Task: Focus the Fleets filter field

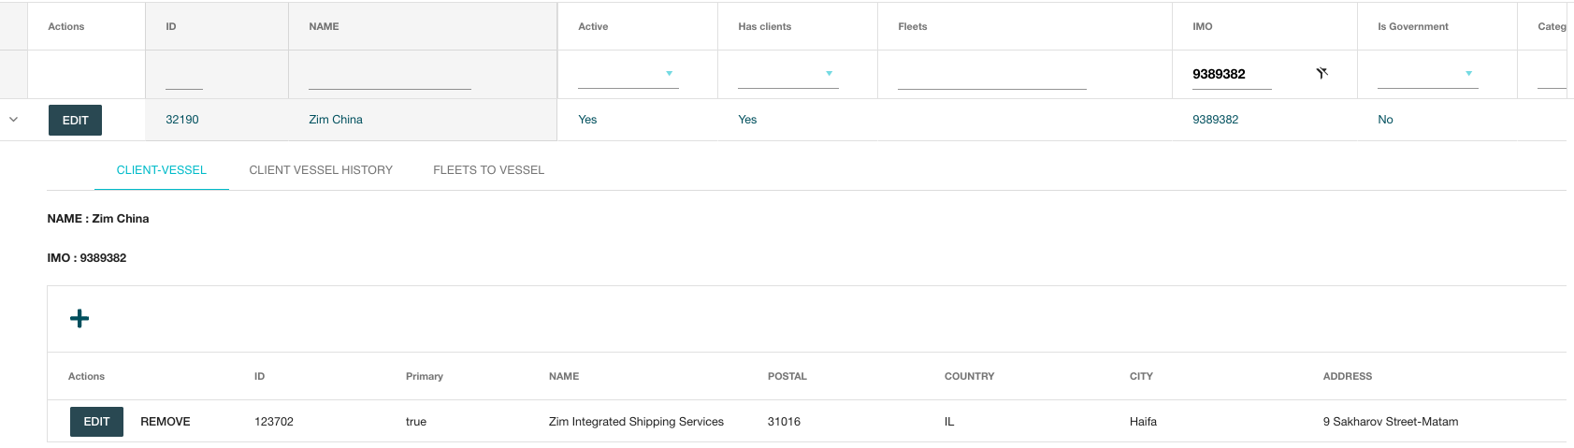Action: [x=992, y=75]
